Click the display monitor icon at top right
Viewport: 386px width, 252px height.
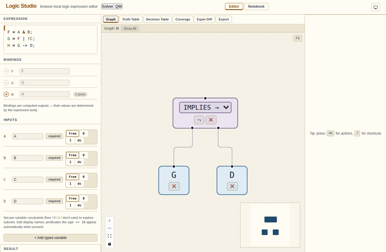[x=376, y=7]
